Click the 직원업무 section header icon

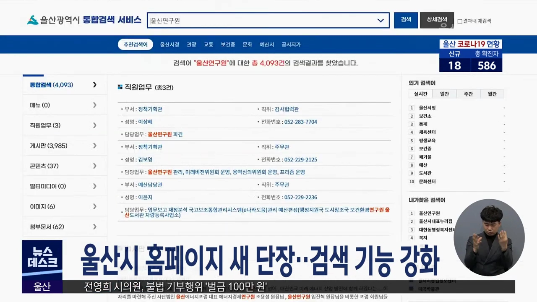pyautogui.click(x=120, y=87)
